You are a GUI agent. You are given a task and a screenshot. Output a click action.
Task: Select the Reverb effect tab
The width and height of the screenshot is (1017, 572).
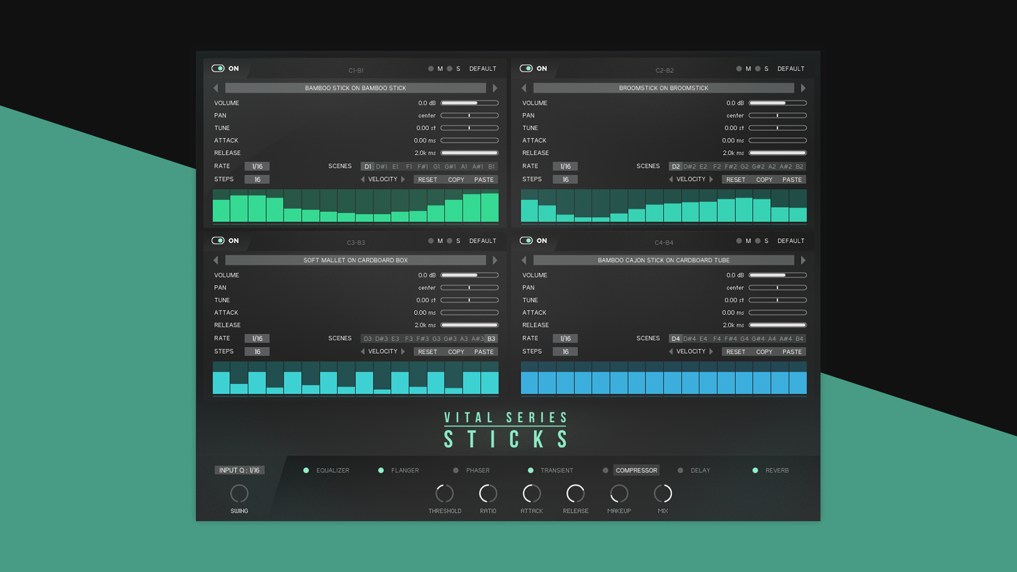[777, 470]
